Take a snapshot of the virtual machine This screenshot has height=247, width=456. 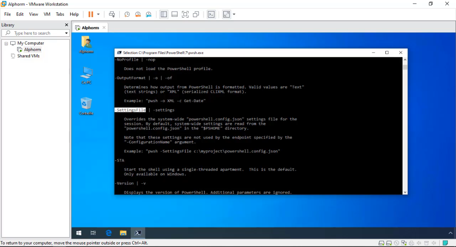(127, 14)
